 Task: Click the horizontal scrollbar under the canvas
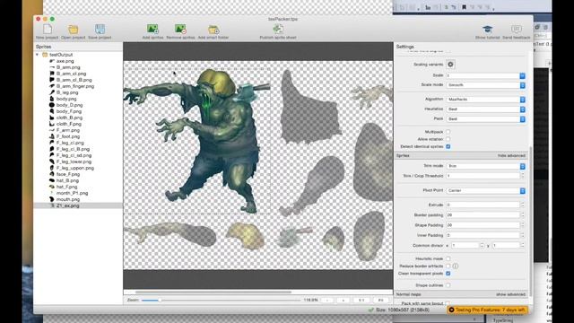tap(213, 292)
